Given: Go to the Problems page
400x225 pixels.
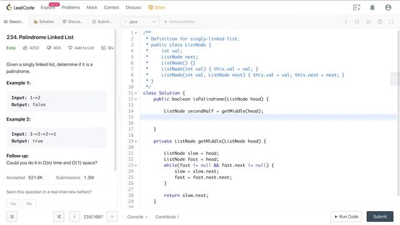Looking at the screenshot, I should (x=71, y=7).
